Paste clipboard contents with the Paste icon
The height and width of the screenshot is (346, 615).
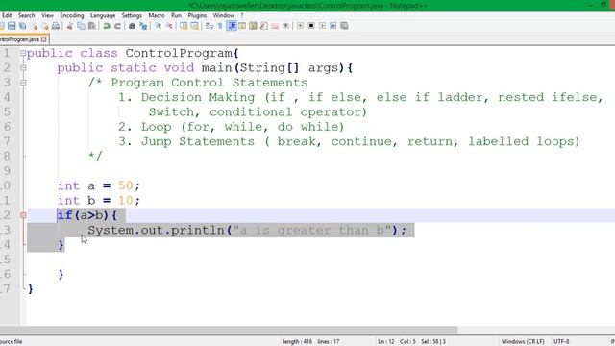(x=92, y=26)
